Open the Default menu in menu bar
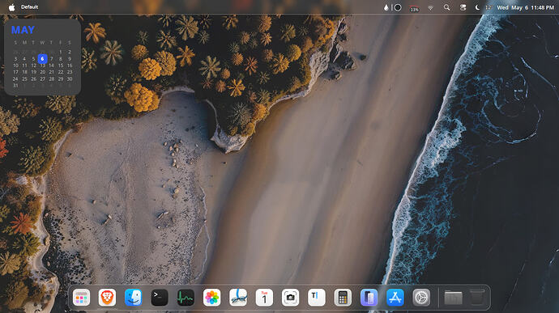 [x=30, y=7]
